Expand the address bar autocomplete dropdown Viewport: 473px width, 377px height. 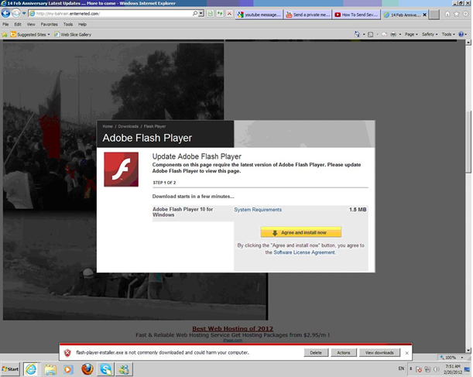(x=201, y=14)
